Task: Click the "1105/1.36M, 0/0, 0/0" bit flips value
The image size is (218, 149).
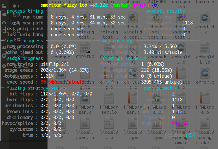Action: (66, 94)
